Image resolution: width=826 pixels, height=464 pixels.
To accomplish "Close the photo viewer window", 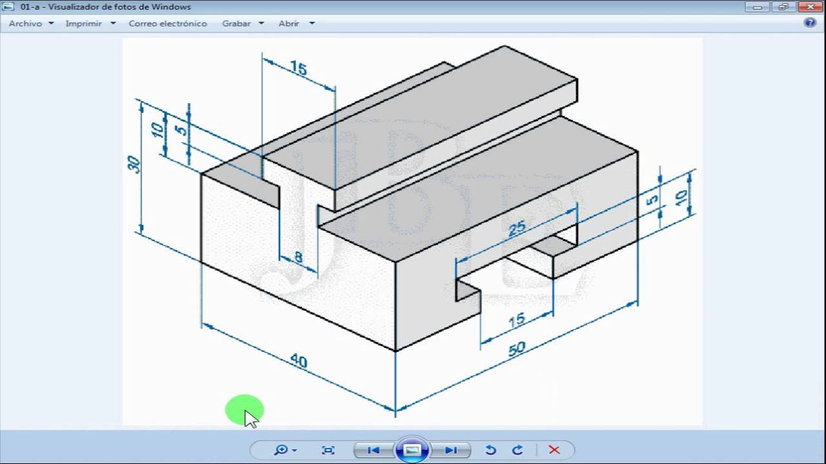I will pyautogui.click(x=809, y=6).
